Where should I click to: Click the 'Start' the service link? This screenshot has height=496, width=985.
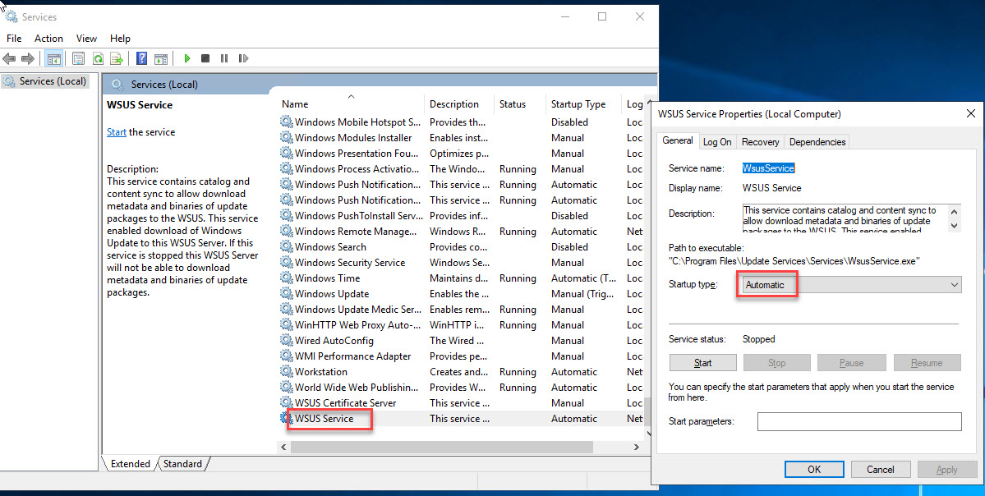coord(116,132)
